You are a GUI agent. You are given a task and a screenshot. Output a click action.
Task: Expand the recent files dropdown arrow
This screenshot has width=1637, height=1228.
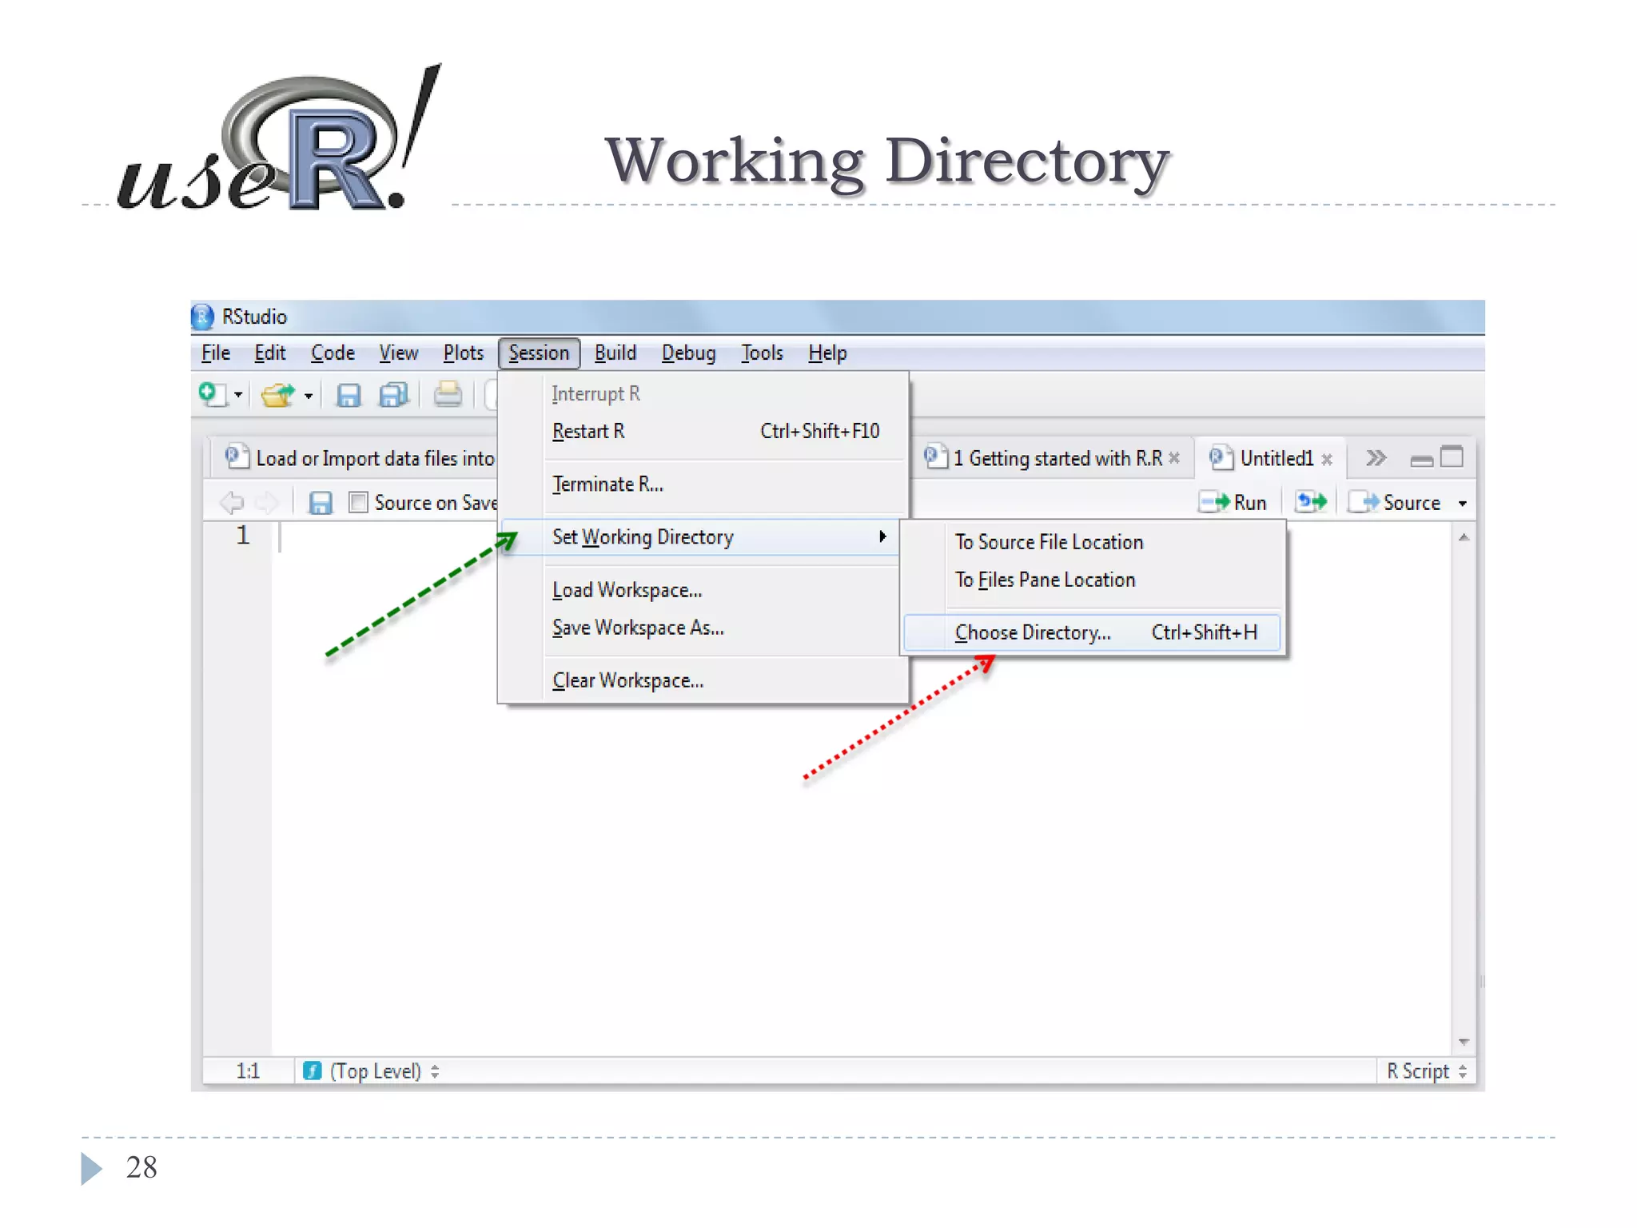point(309,395)
